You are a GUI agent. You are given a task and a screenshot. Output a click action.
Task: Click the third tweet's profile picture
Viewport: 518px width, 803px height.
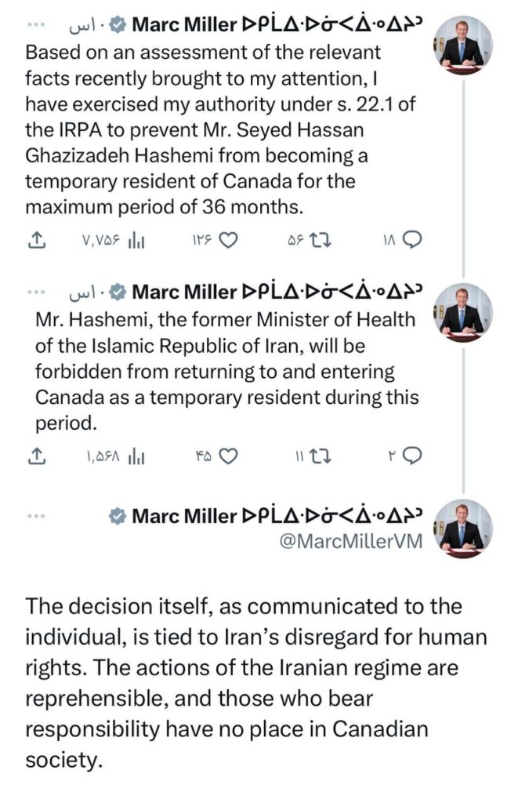click(x=464, y=529)
